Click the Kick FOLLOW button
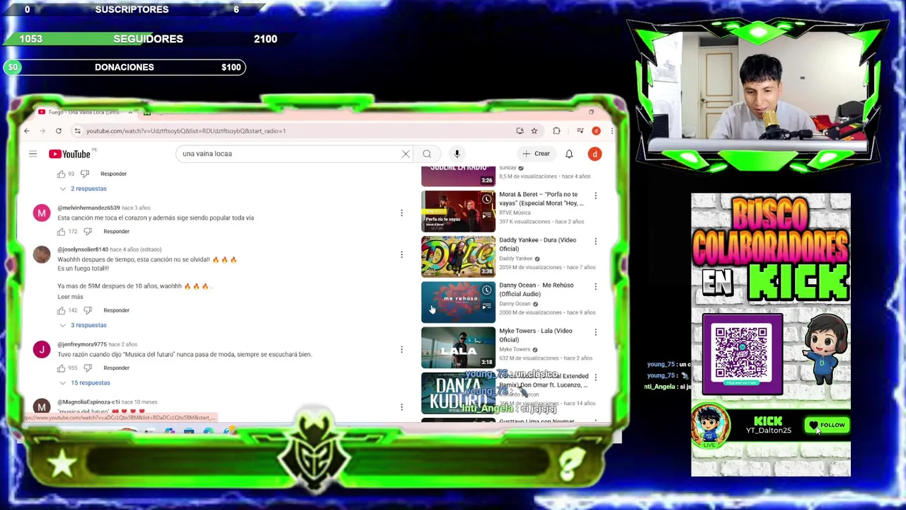The width and height of the screenshot is (906, 510). tap(826, 425)
